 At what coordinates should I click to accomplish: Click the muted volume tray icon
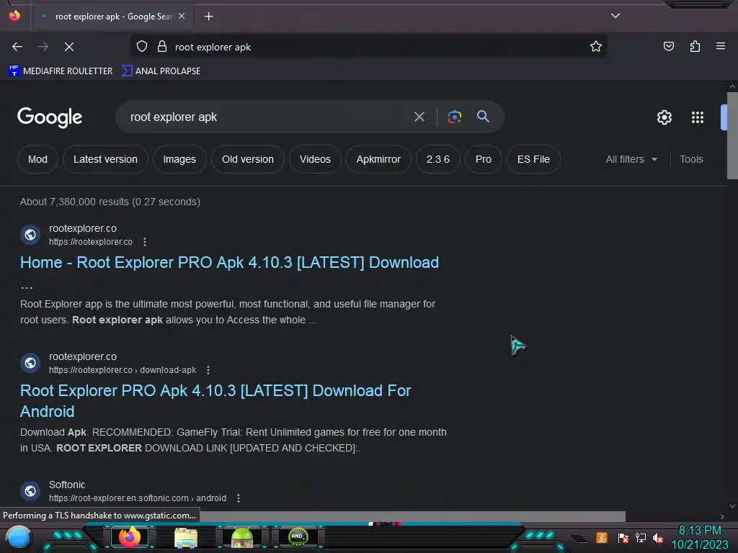[658, 537]
